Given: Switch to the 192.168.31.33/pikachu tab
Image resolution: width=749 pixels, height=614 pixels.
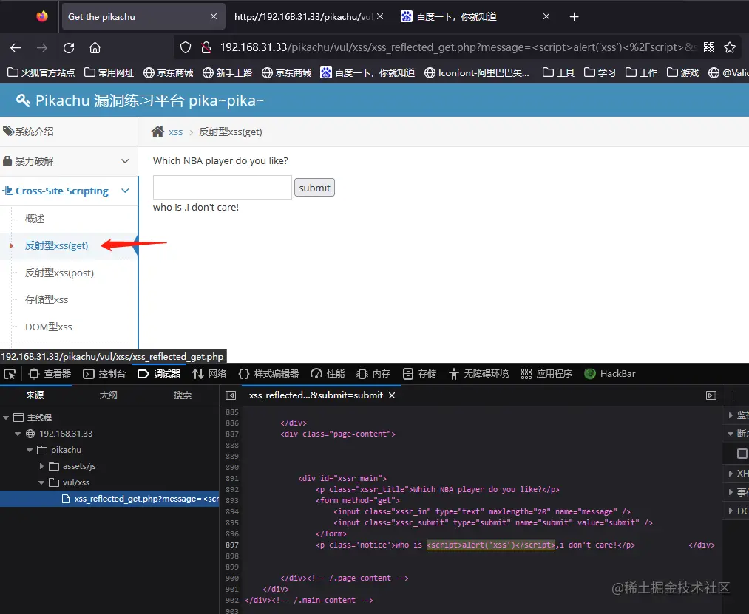Looking at the screenshot, I should [x=304, y=17].
